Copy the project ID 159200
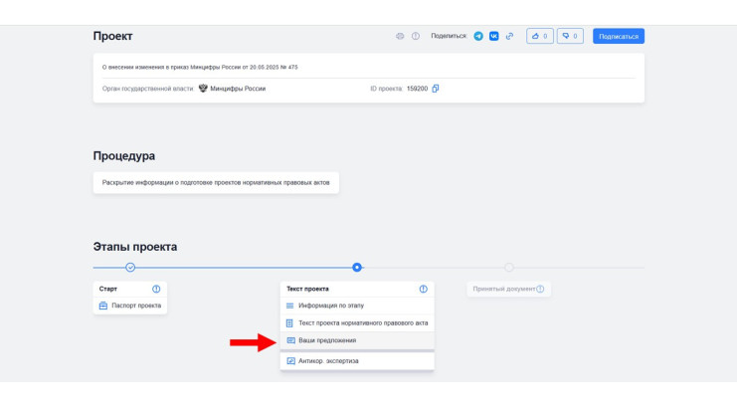 point(436,89)
